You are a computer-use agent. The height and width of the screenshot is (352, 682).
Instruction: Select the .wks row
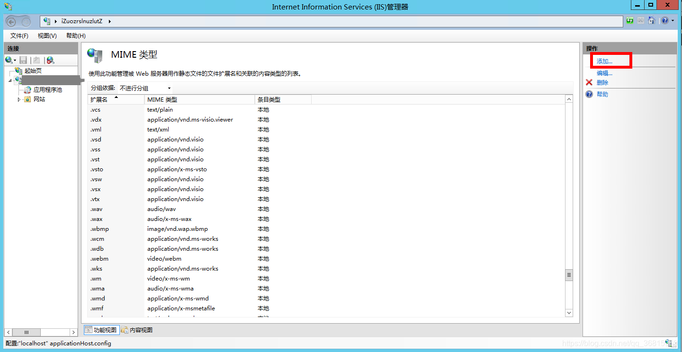pos(326,269)
